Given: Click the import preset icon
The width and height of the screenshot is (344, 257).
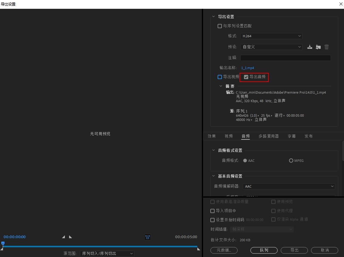Looking at the screenshot, I should (318, 47).
